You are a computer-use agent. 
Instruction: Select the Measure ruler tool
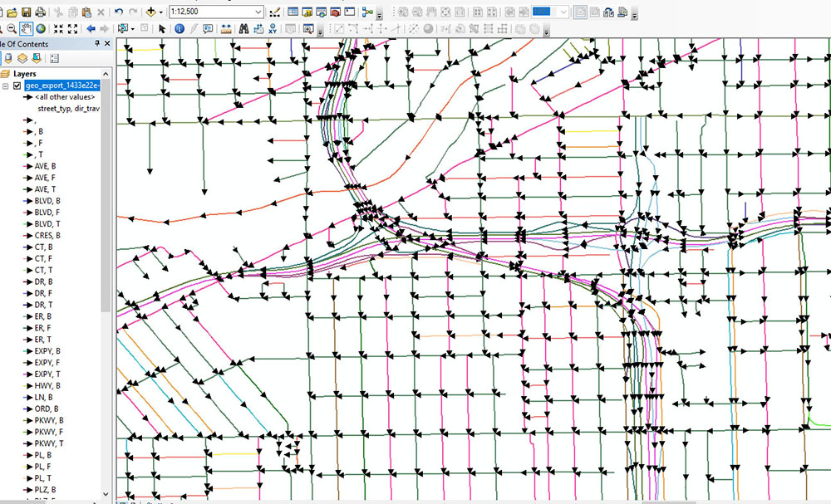(226, 28)
